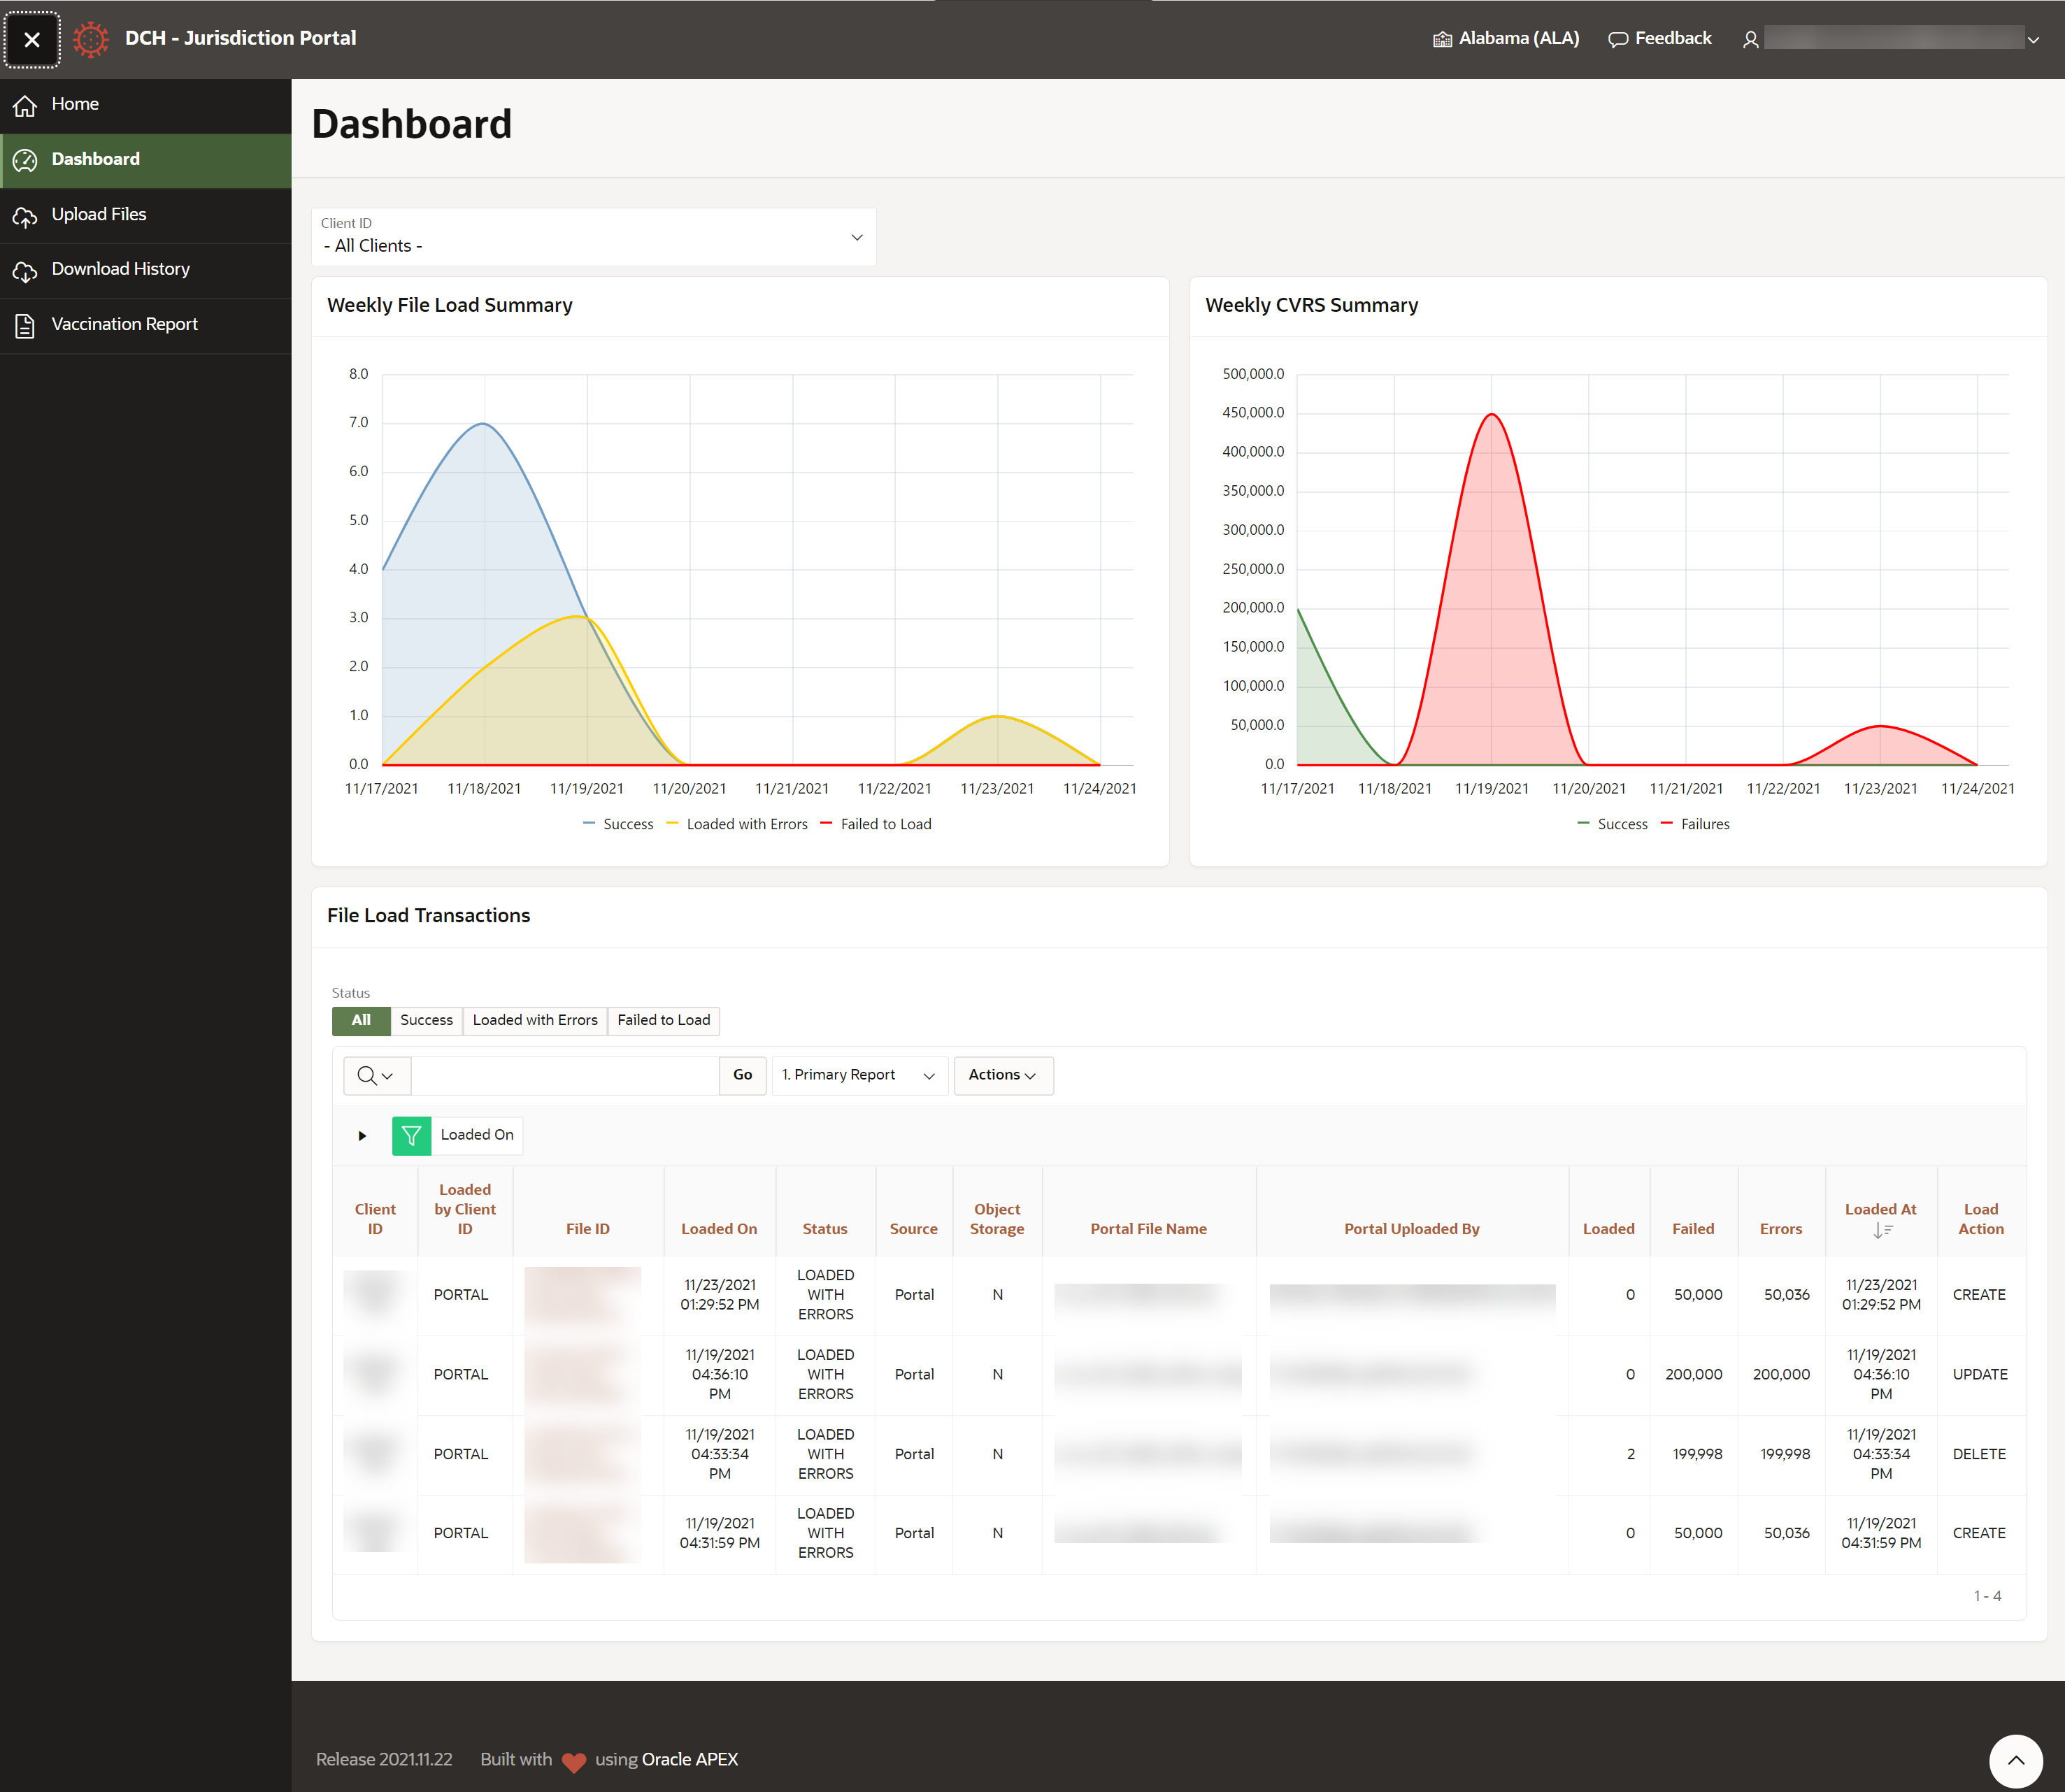Click the Vaccination Report document icon

[x=25, y=326]
